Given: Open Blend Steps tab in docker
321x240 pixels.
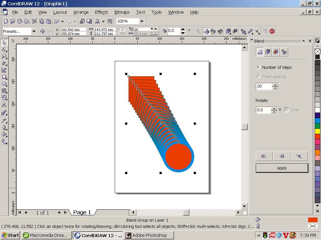Looking at the screenshot, I should 260,52.
